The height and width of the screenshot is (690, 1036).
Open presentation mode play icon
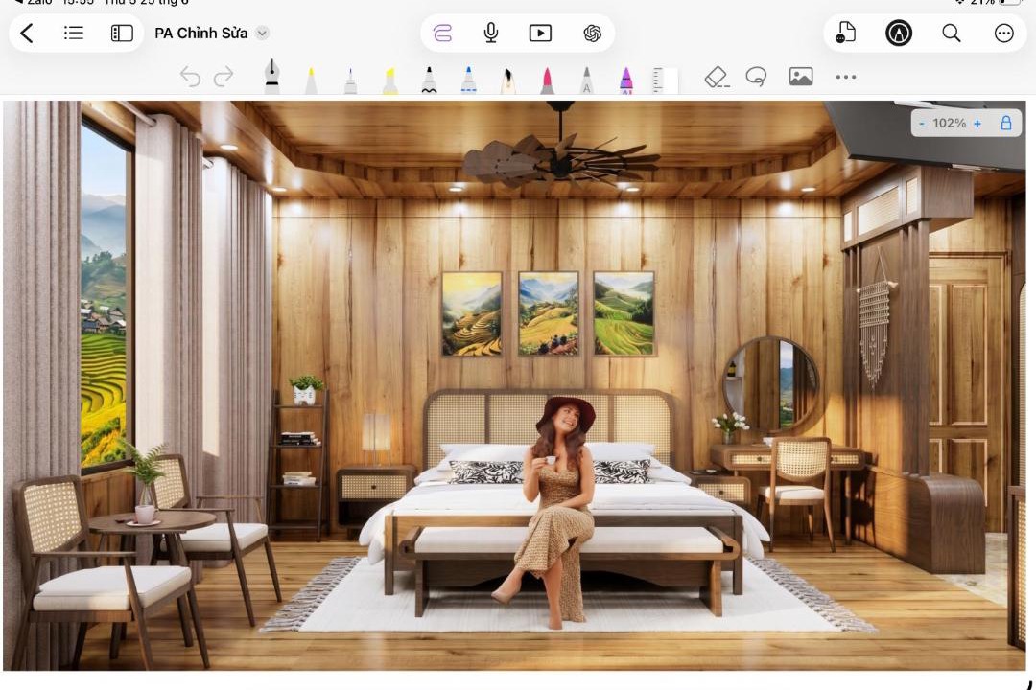click(x=540, y=33)
